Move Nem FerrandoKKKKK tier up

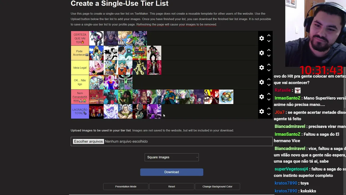coord(269,94)
